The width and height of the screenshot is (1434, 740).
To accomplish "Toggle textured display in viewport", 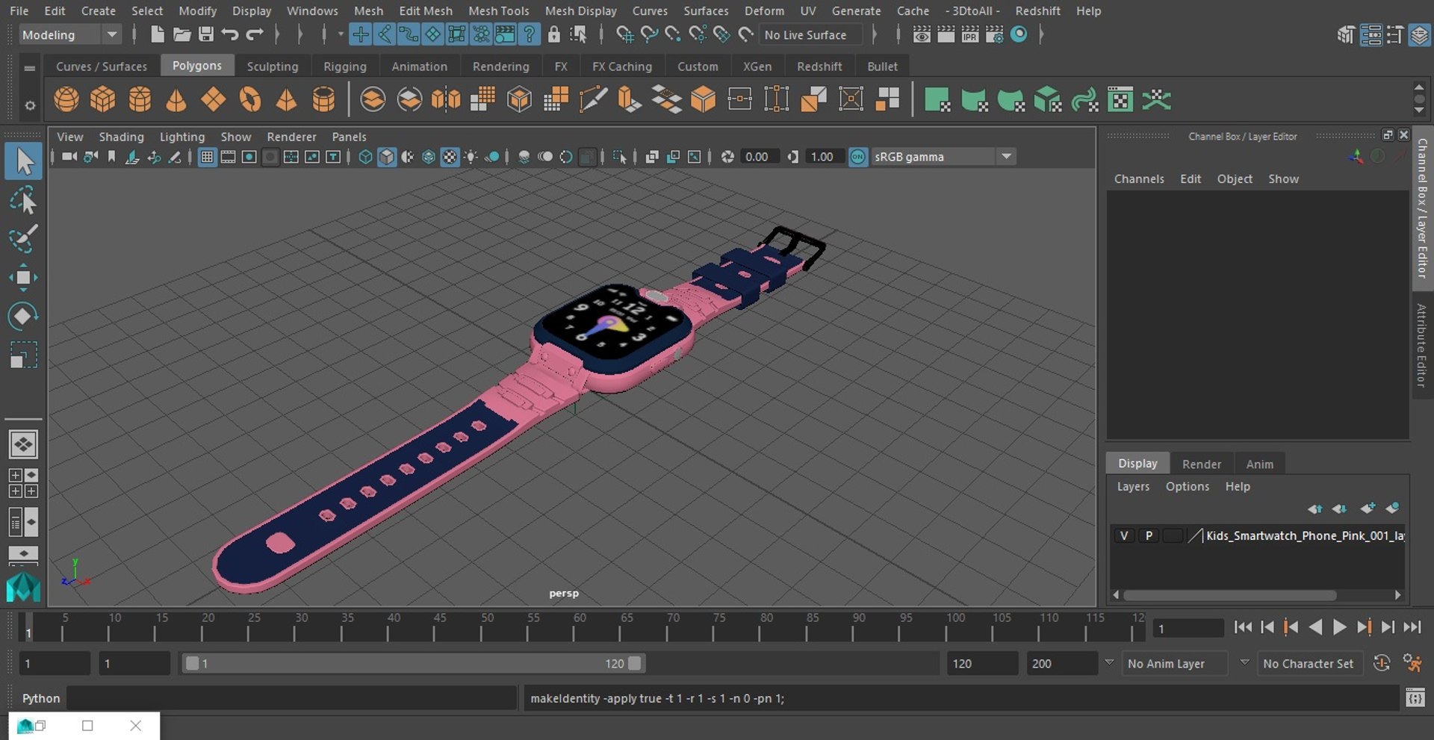I will [x=450, y=157].
